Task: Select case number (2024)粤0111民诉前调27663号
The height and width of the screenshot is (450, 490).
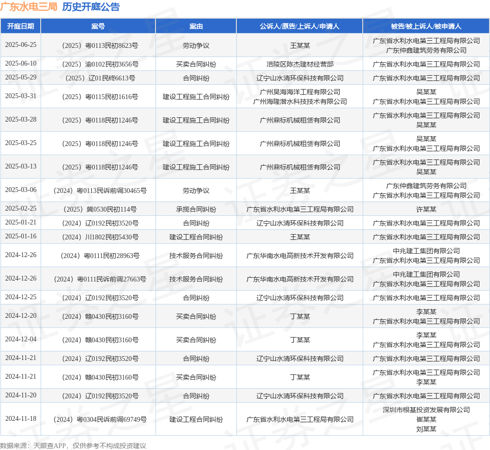Action: [x=100, y=279]
